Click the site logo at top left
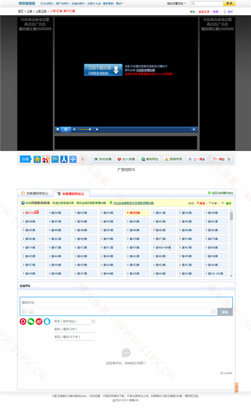251x408 pixels. click(27, 3)
